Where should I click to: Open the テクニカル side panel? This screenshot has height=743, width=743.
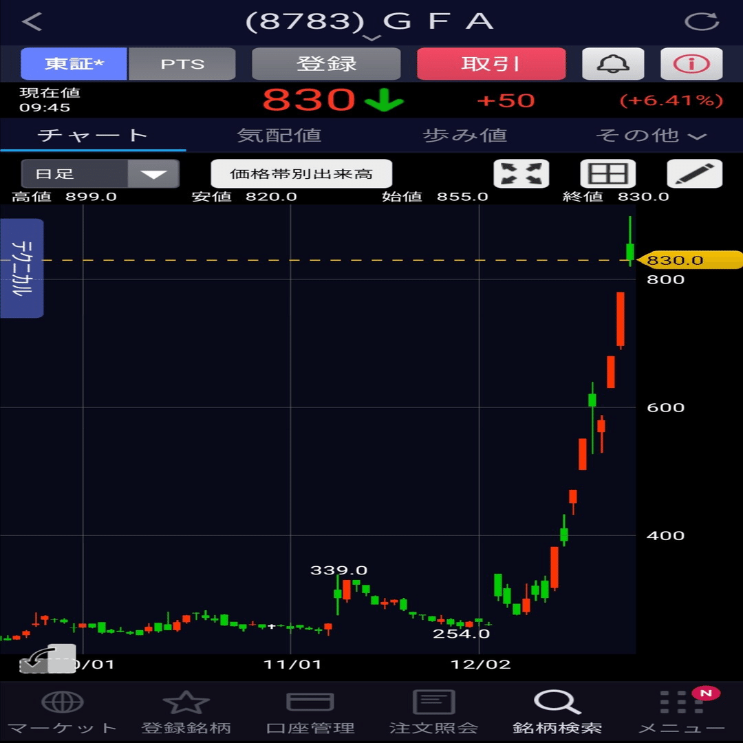coord(22,268)
